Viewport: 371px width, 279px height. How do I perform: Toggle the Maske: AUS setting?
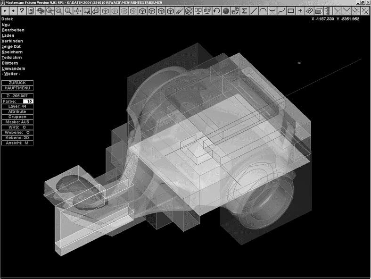17,122
